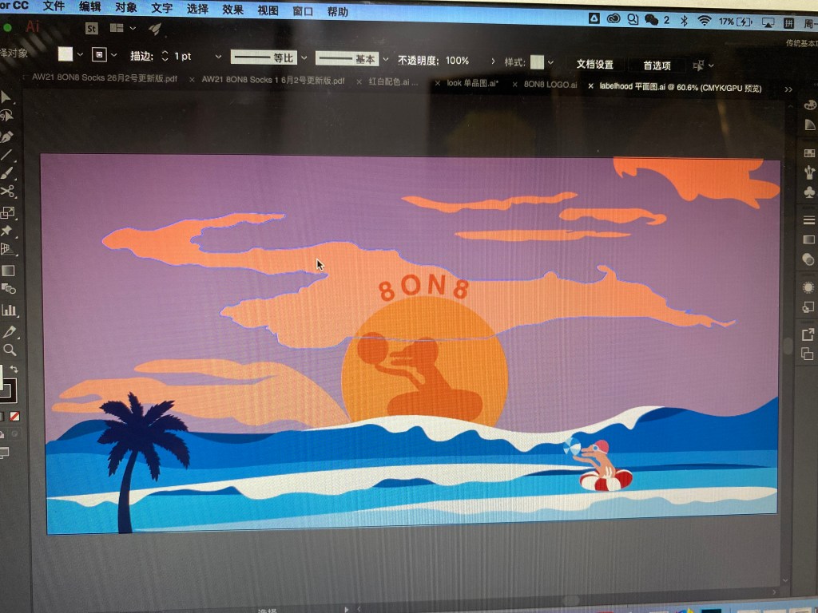Select the Column Graph tool

pos(9,310)
